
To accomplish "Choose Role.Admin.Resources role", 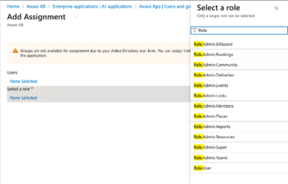I will (x=239, y=137).
